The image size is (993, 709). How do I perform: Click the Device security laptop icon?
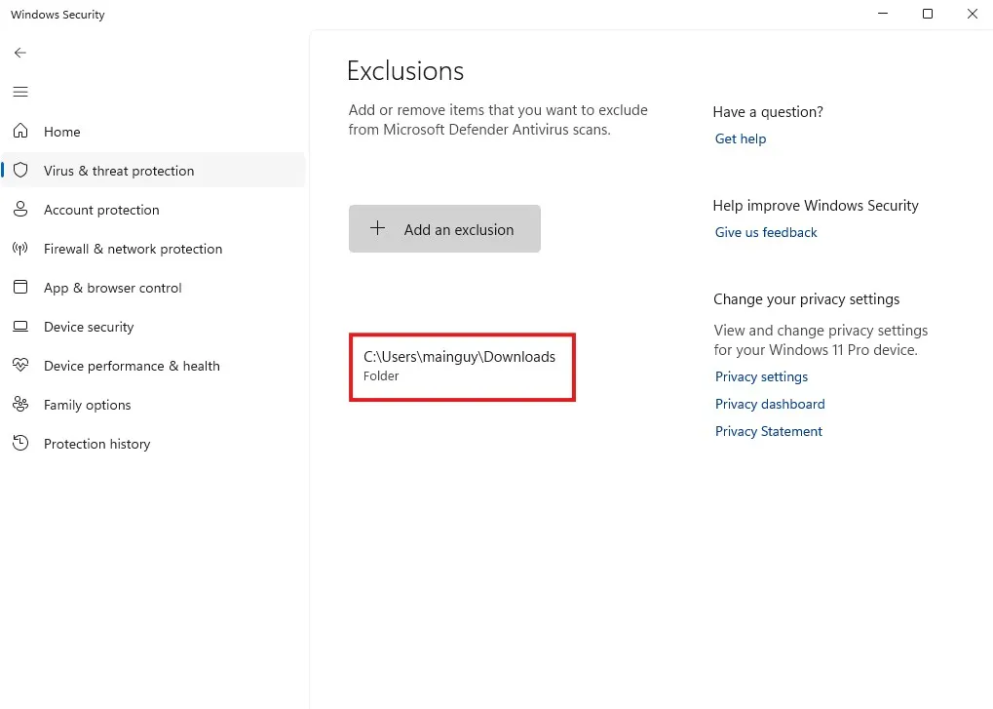click(20, 327)
